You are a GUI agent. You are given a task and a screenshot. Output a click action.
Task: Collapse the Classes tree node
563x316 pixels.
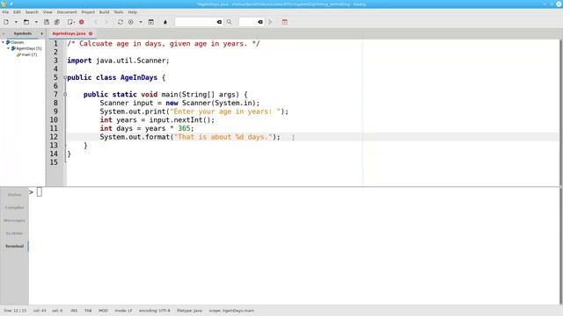click(x=4, y=42)
